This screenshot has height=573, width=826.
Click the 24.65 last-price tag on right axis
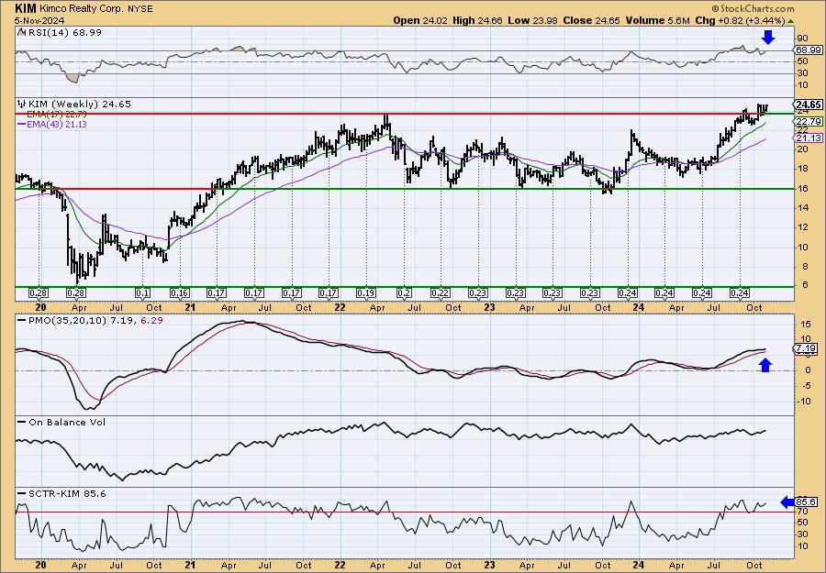click(x=809, y=105)
